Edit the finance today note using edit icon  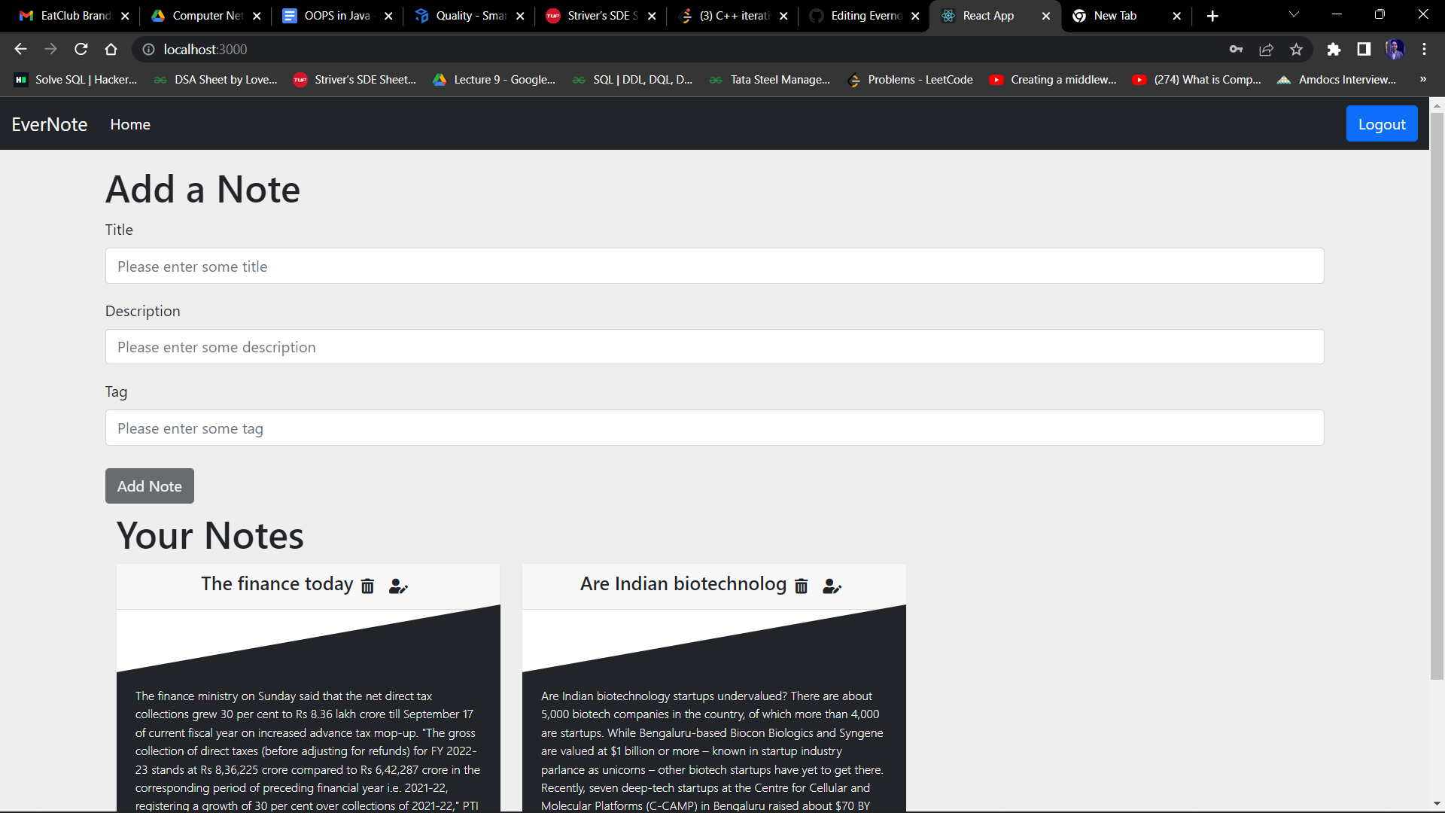pyautogui.click(x=397, y=586)
